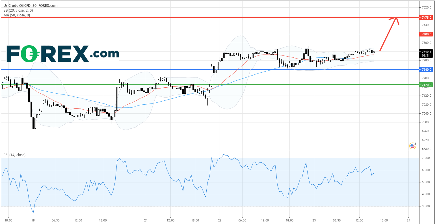Open the BB (20, close, 2, 0) indicator legend
Screen dimensions: 437x224
coord(18,10)
